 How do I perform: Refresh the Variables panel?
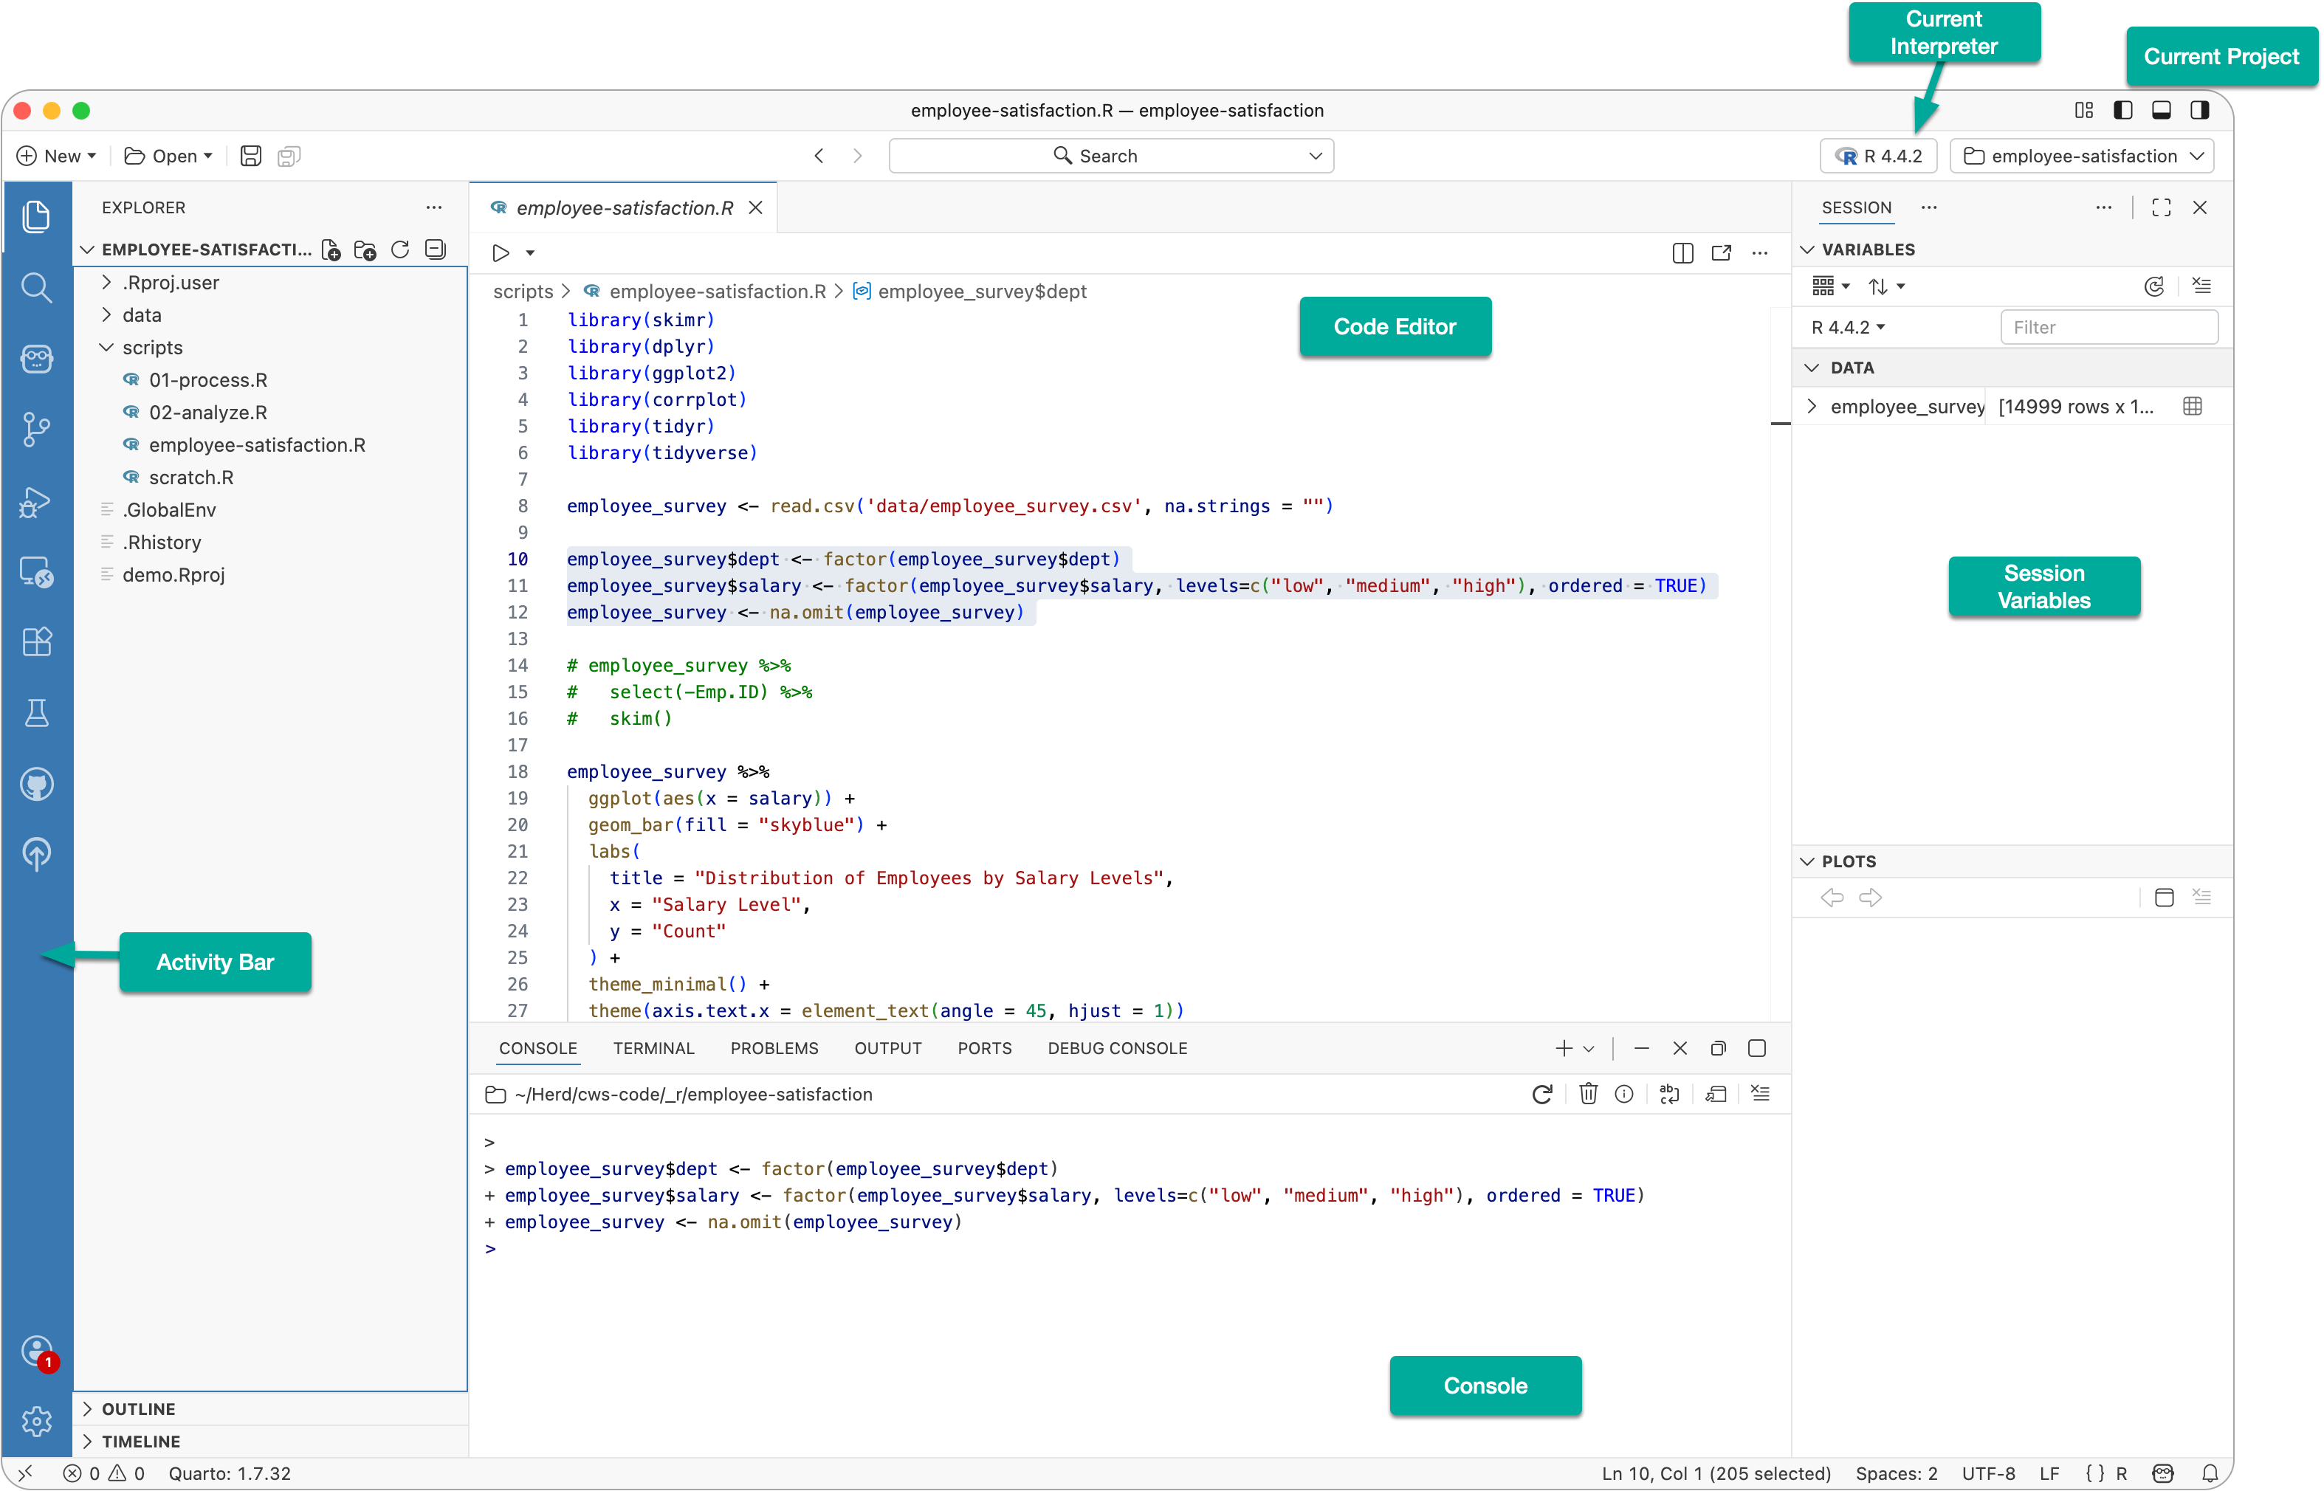pos(2153,286)
